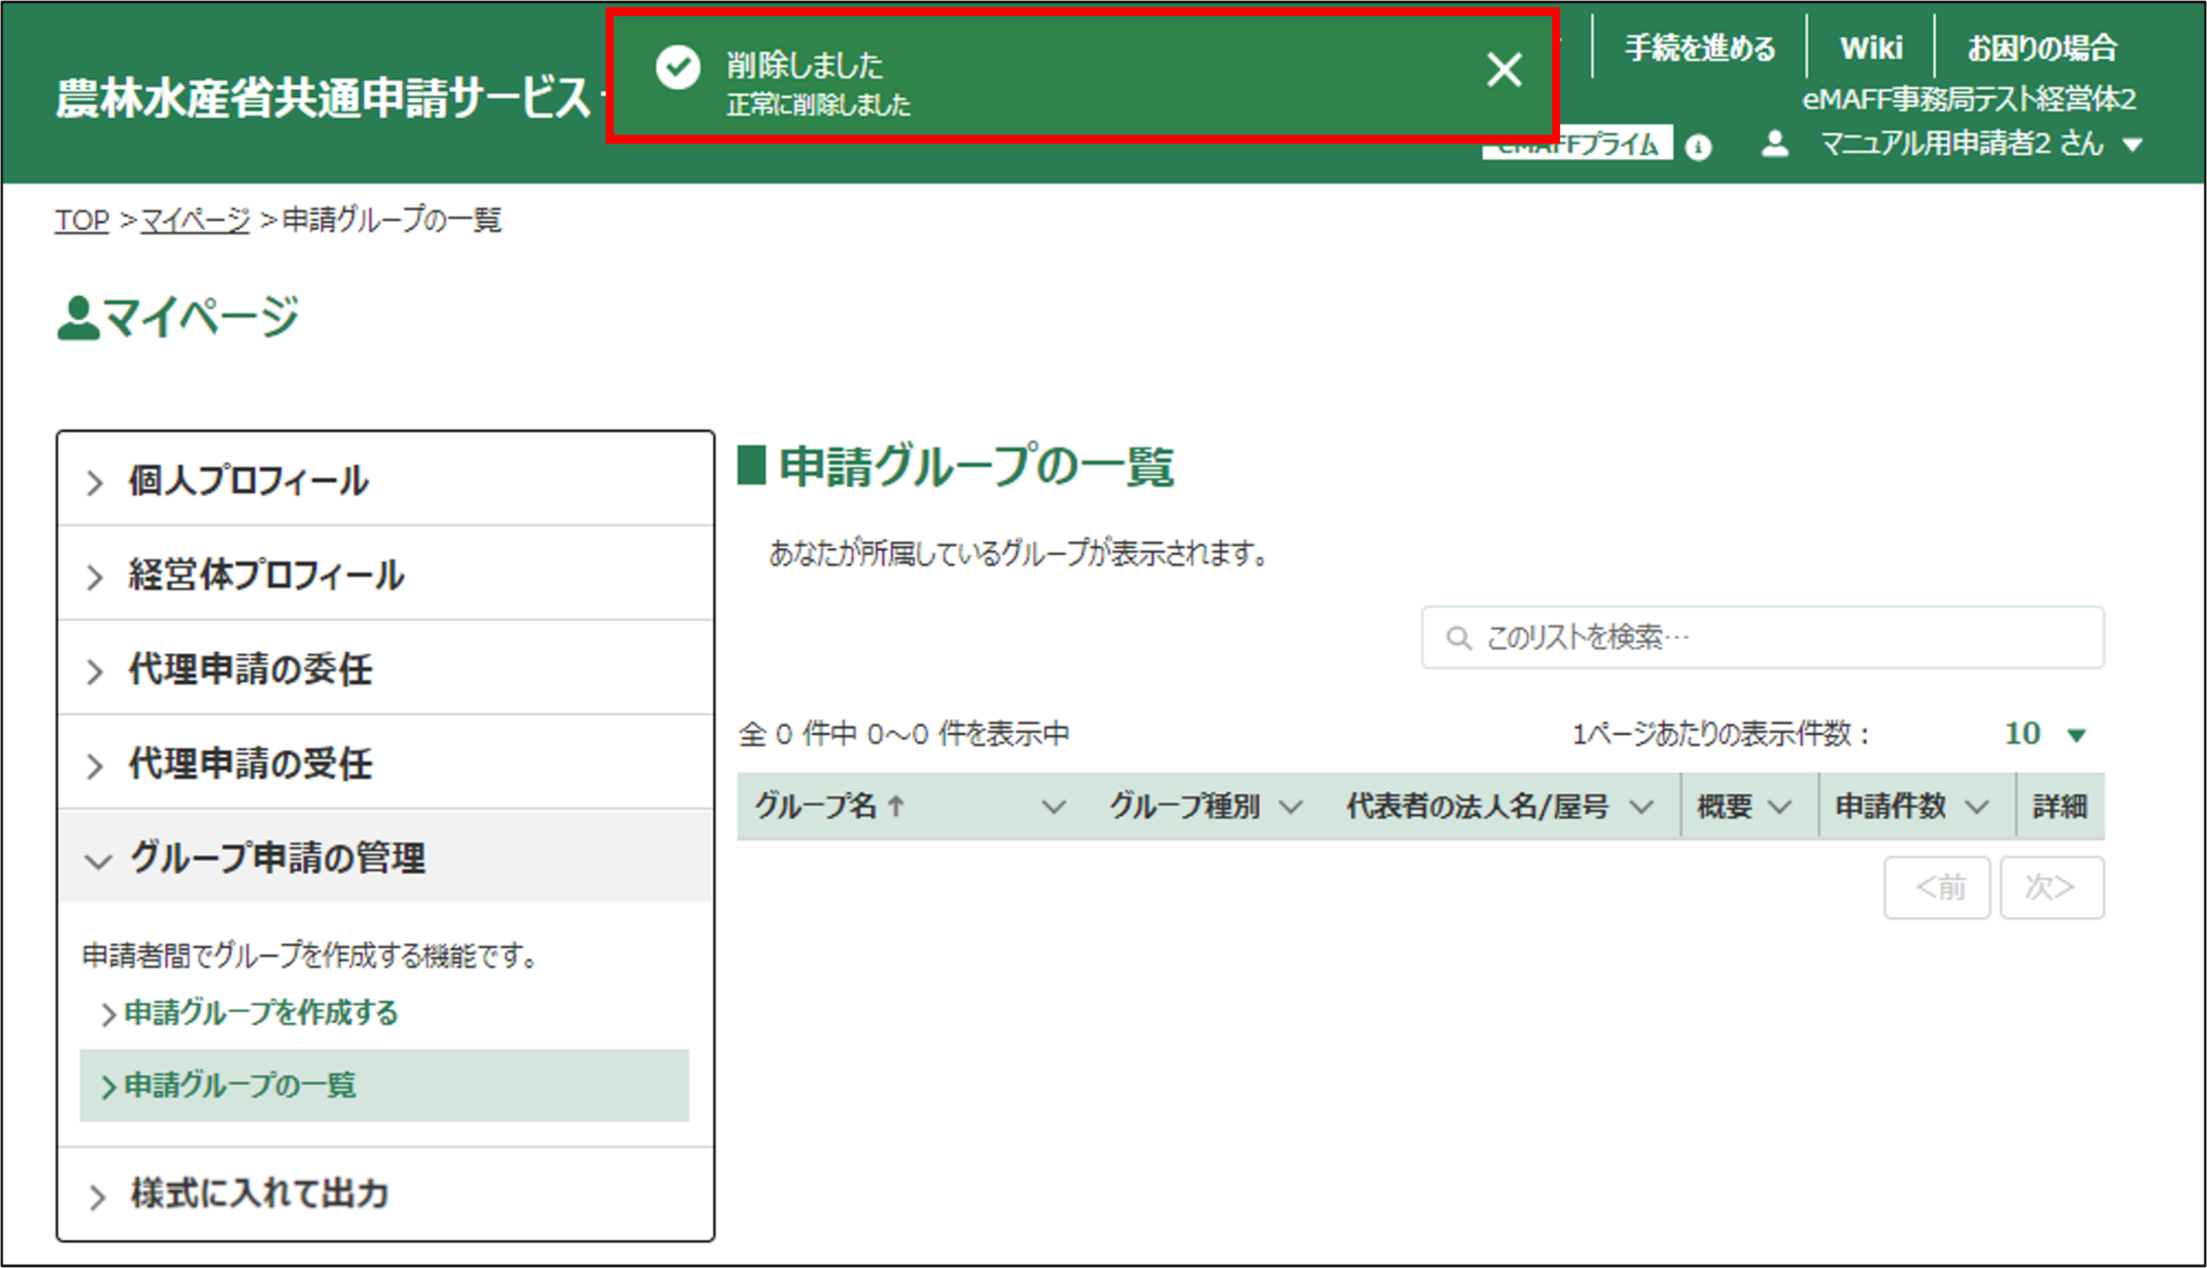Click 申請グループを作成する link

tap(260, 1013)
